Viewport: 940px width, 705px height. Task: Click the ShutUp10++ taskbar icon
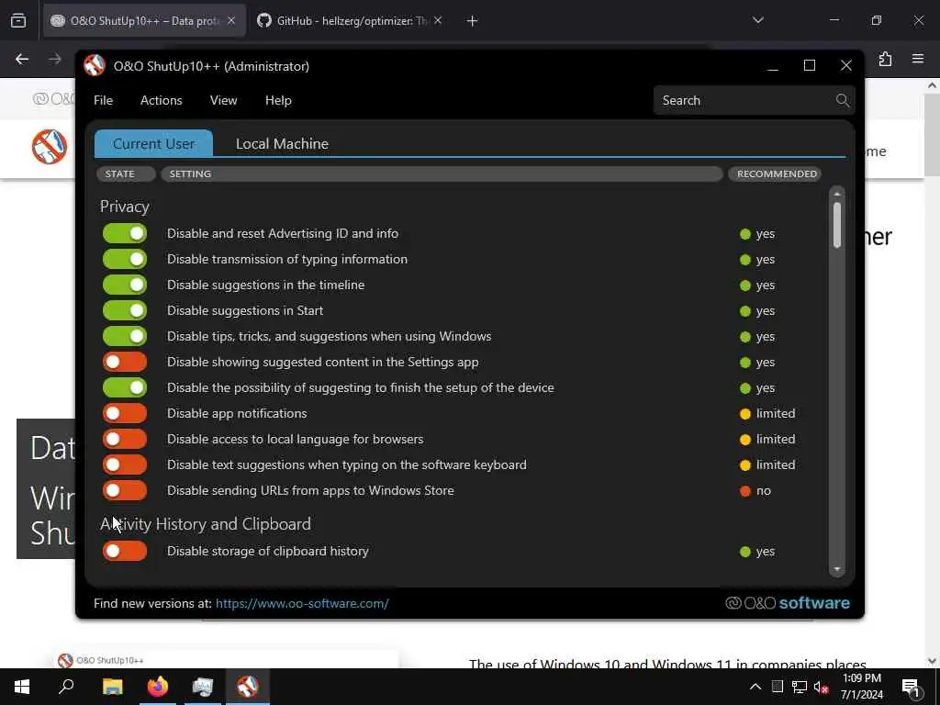coord(248,687)
